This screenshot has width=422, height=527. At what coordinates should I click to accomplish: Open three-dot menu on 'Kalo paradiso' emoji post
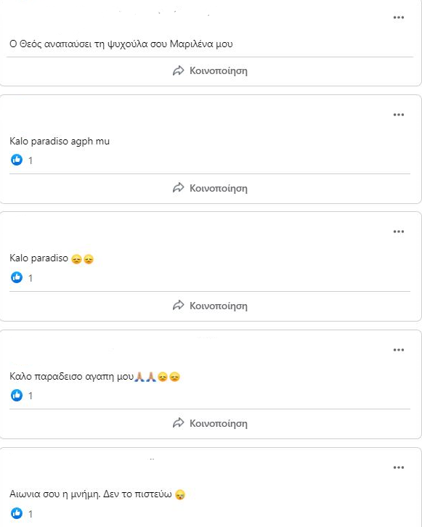(399, 232)
